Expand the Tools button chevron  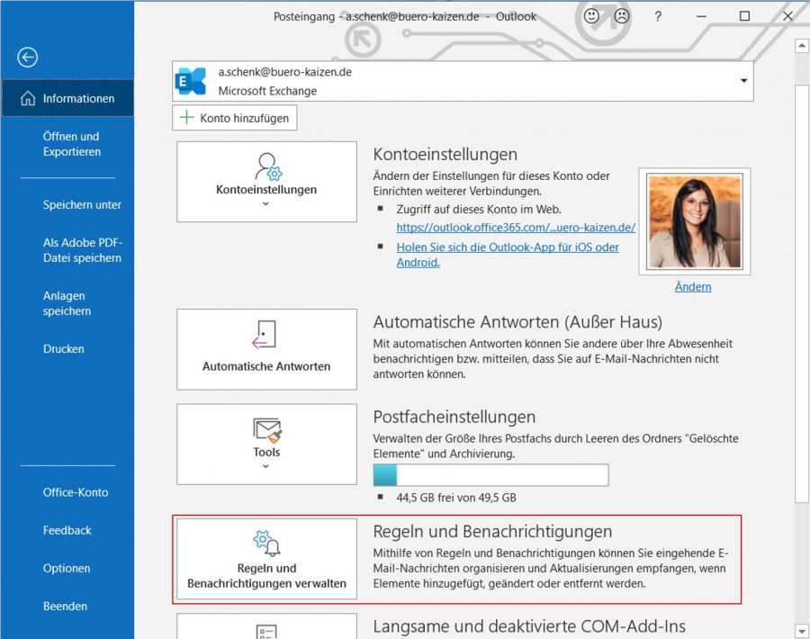click(x=265, y=466)
